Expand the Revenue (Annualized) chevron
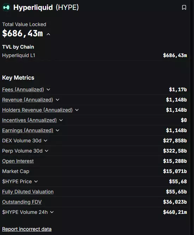 pyautogui.click(x=57, y=100)
